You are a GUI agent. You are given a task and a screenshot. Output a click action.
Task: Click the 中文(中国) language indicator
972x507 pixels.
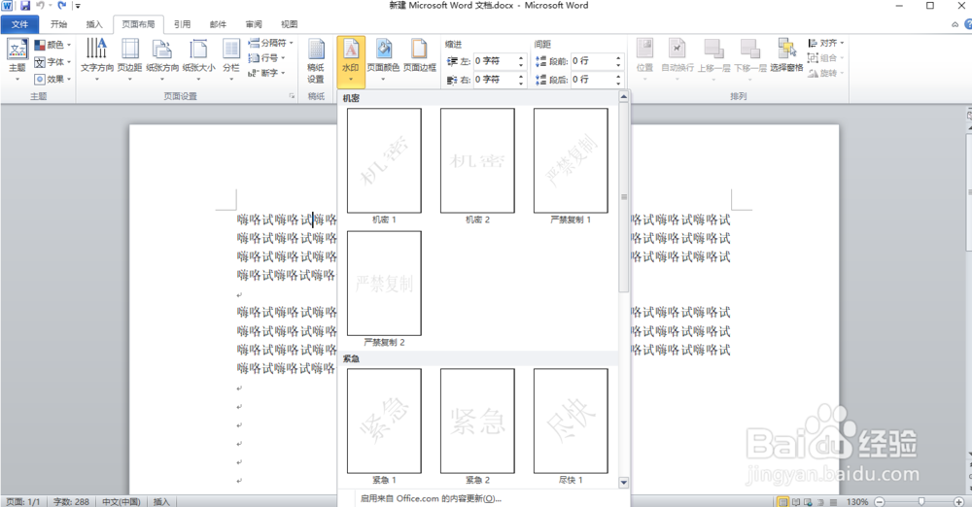point(121,501)
